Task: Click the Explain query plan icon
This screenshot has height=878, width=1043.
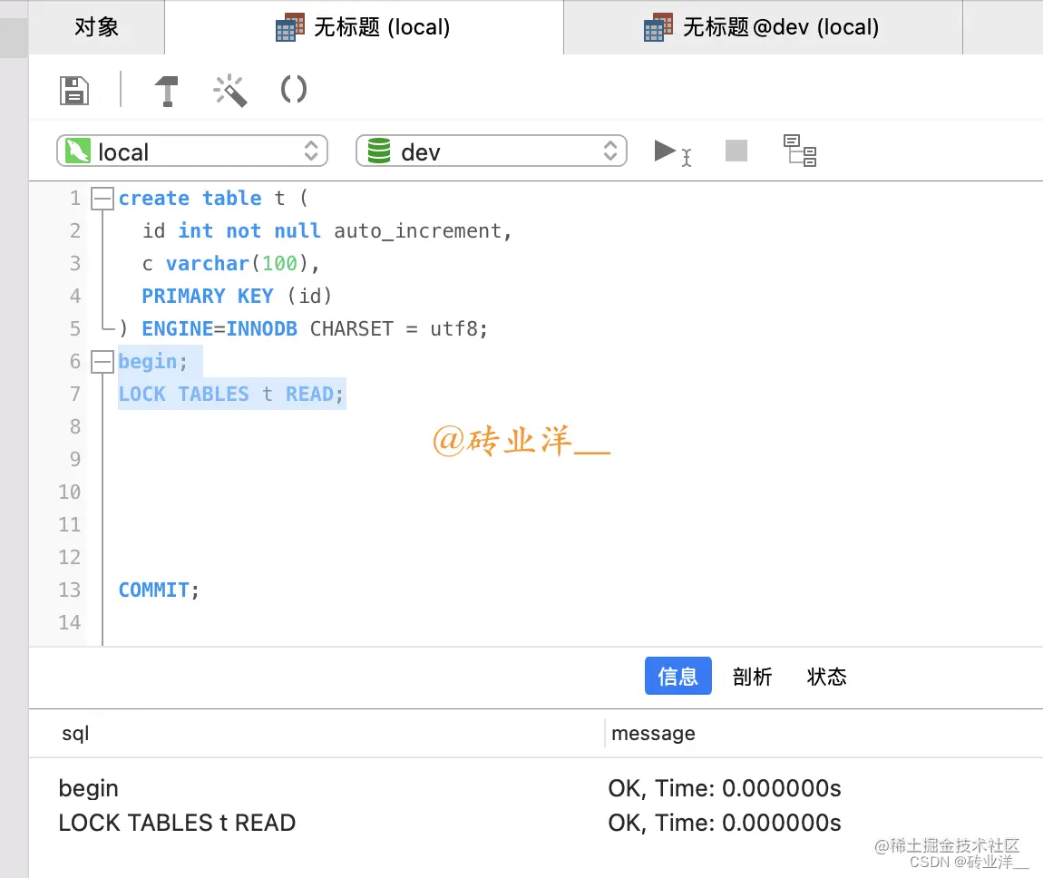Action: (x=799, y=151)
